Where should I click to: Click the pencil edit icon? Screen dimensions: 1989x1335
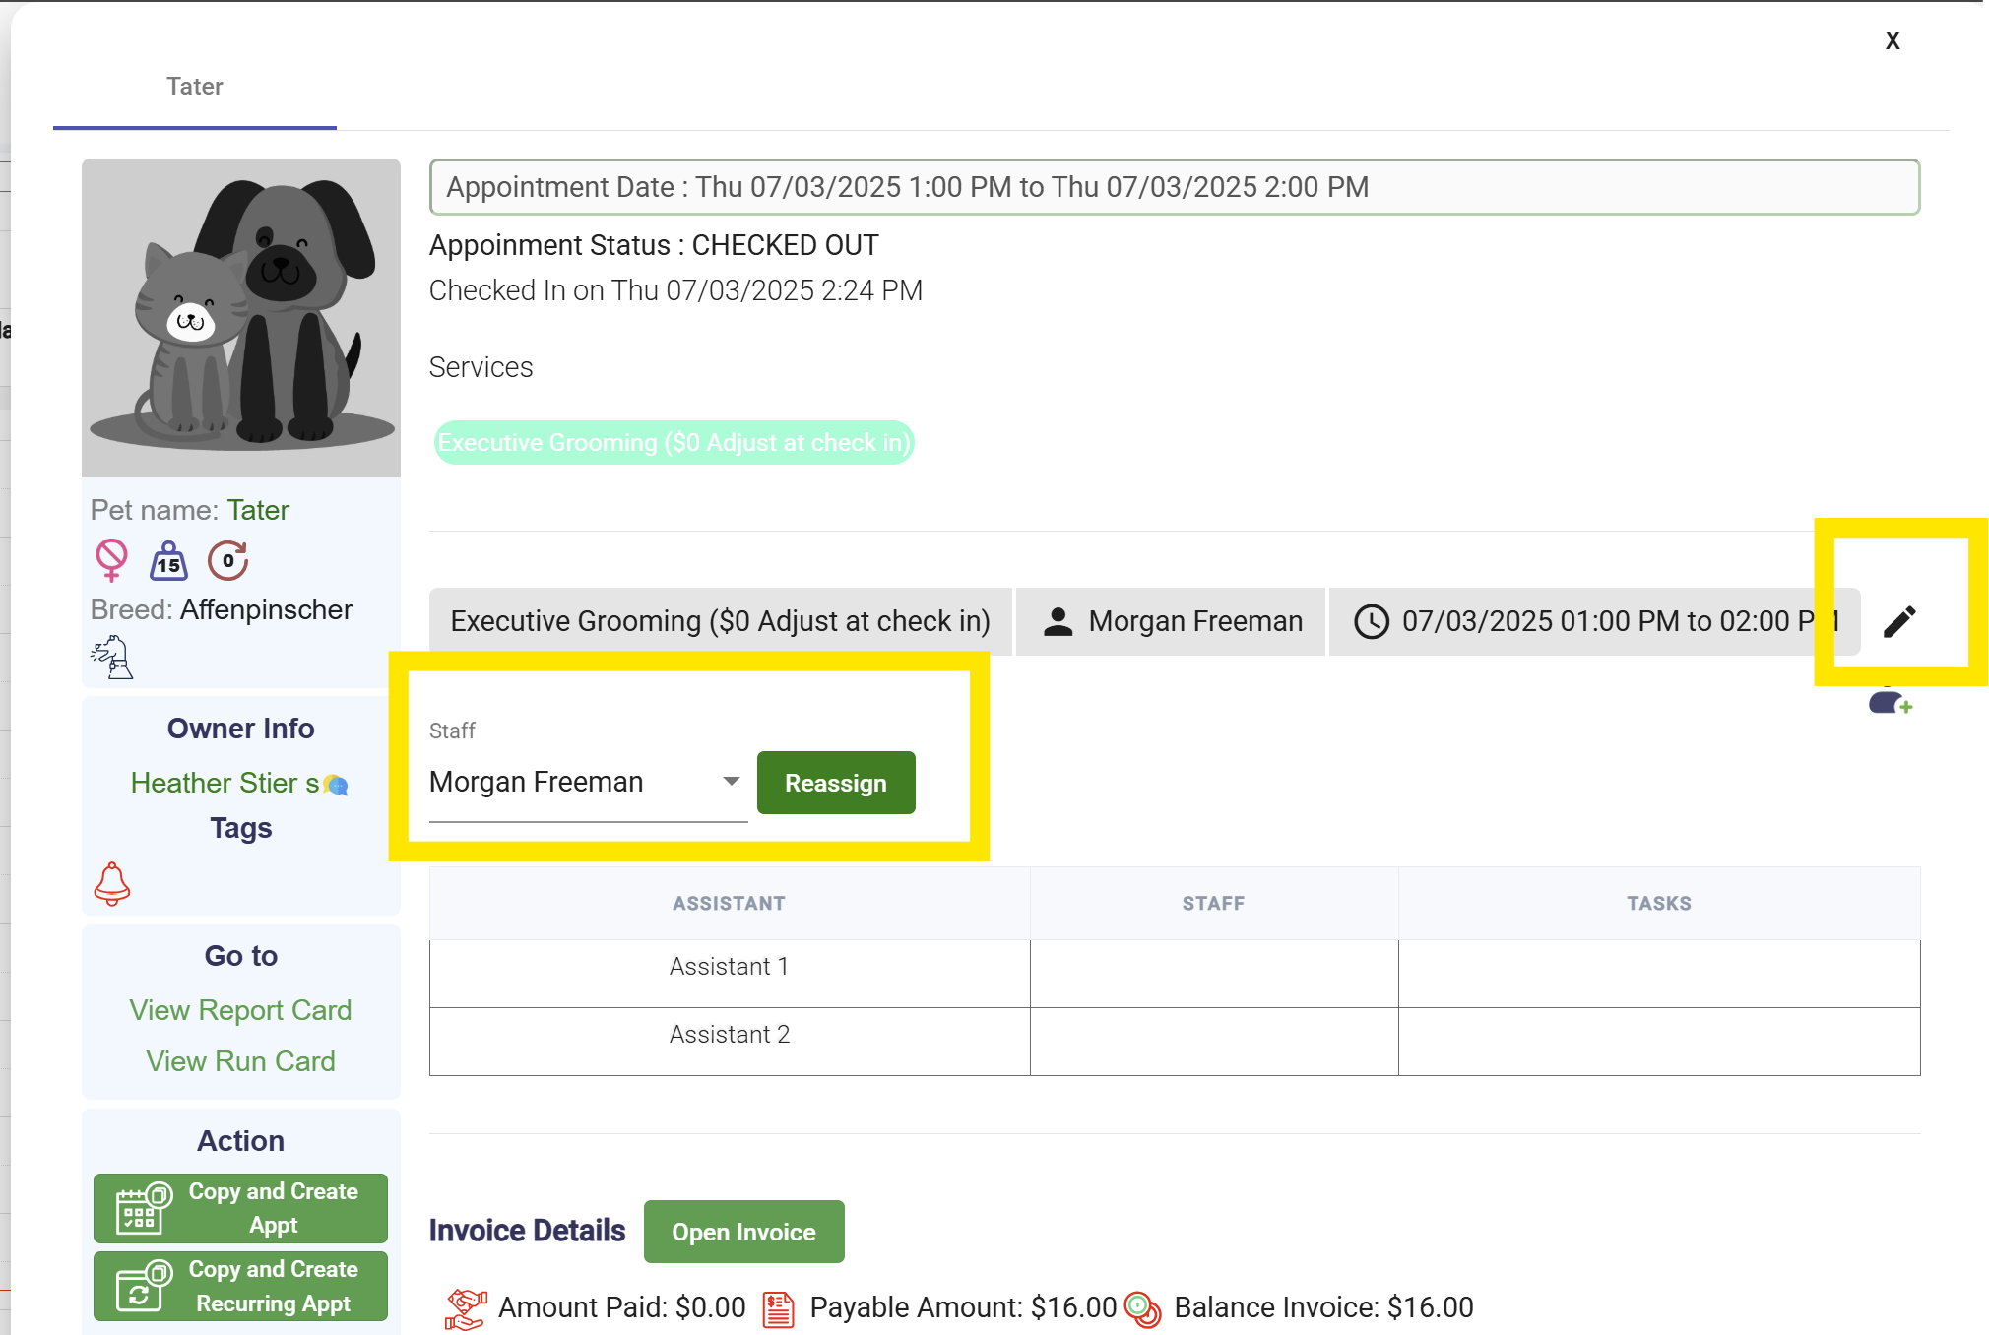tap(1898, 621)
